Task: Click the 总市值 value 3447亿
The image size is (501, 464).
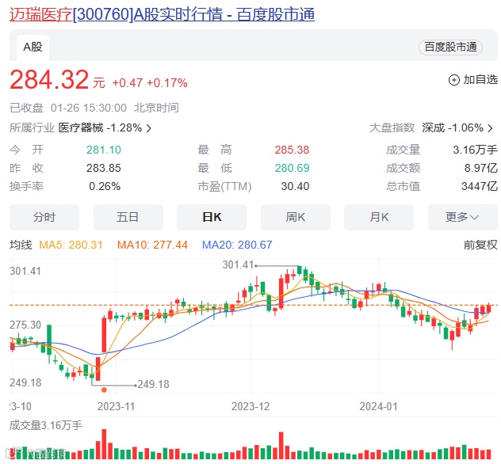Action: click(x=480, y=186)
